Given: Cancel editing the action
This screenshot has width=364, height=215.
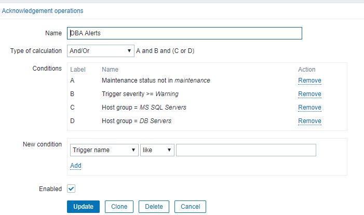Looking at the screenshot, I should (190, 206).
